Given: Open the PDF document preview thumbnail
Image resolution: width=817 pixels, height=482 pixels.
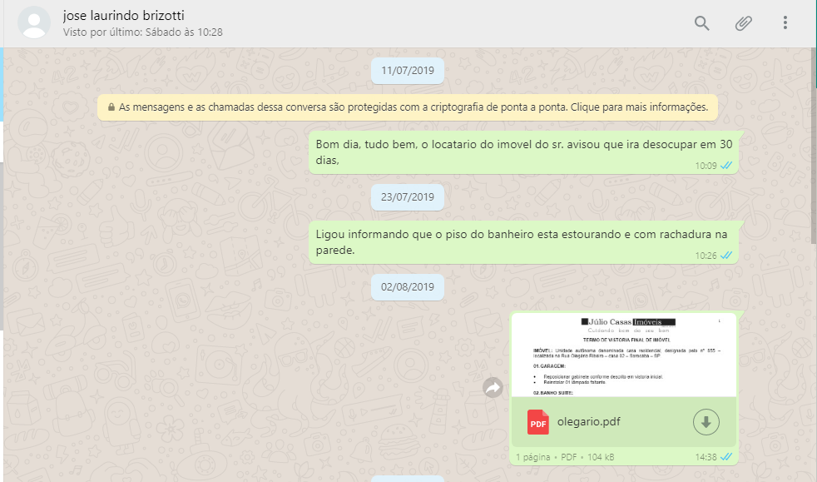Looking at the screenshot, I should point(623,355).
